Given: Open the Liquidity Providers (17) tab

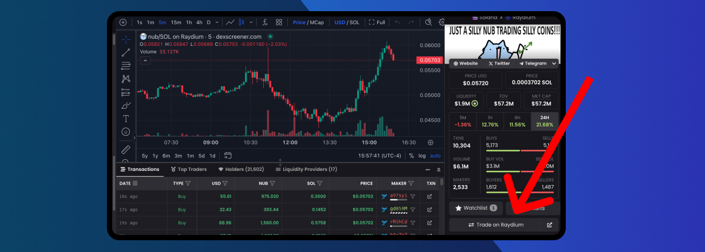Looking at the screenshot, I should [x=305, y=169].
